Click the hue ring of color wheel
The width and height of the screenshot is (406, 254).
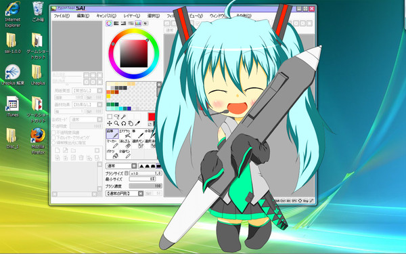tap(134, 30)
